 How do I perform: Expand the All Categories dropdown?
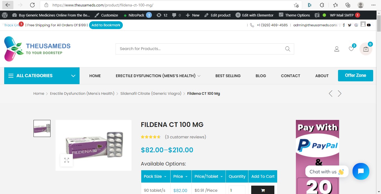pyautogui.click(x=42, y=75)
